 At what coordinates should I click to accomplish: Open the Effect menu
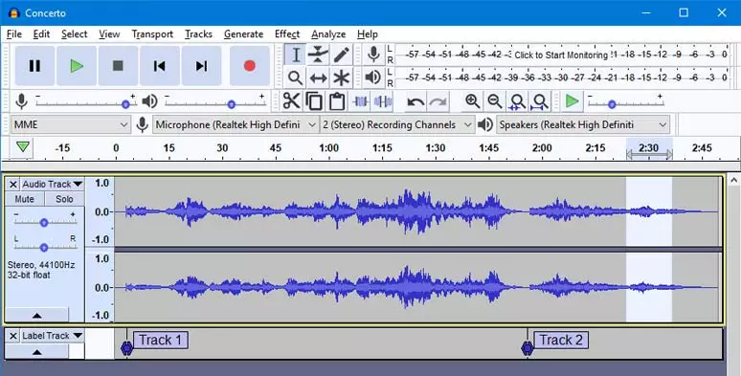(x=287, y=34)
